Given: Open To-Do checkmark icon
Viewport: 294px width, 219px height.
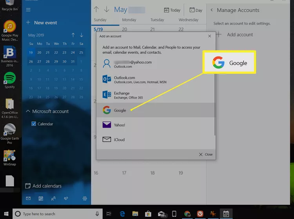Looking at the screenshot, I should click(x=66, y=198).
